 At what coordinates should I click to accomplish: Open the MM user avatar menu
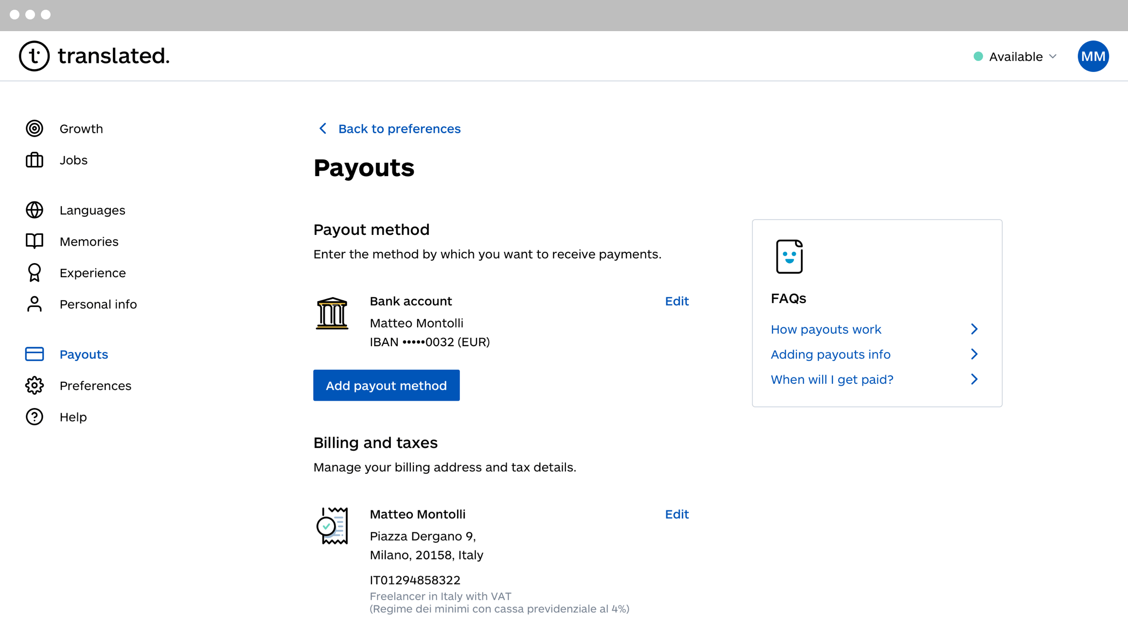click(x=1093, y=56)
